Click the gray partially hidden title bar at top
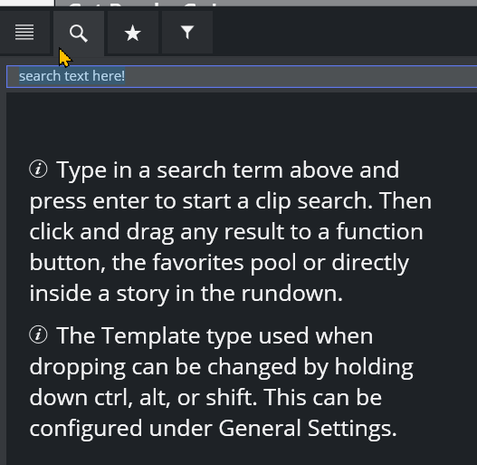The height and width of the screenshot is (465, 477). [266, 3]
